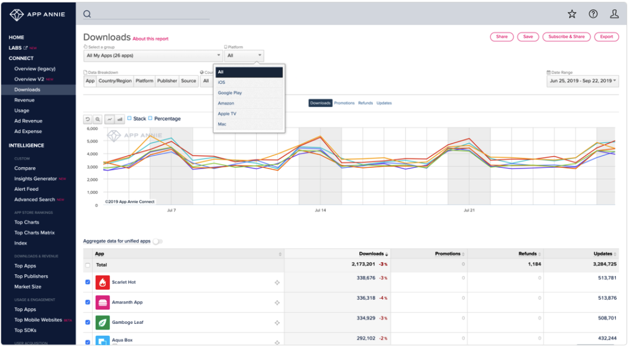629x350 pixels.
Task: Switch to Updates chart tab
Action: (x=384, y=103)
